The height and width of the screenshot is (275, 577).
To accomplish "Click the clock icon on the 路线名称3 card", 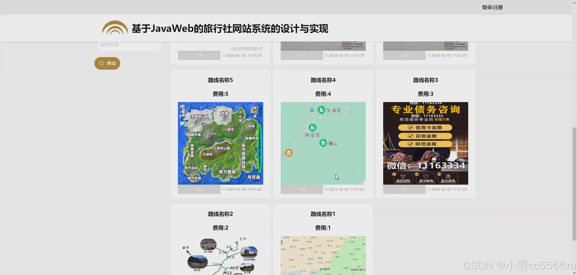I will [x=429, y=189].
